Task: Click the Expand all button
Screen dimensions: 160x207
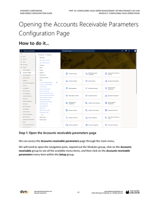Action: pos(41,55)
